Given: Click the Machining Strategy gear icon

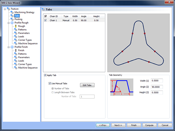Looking at the screenshot, I should pos(12,12).
